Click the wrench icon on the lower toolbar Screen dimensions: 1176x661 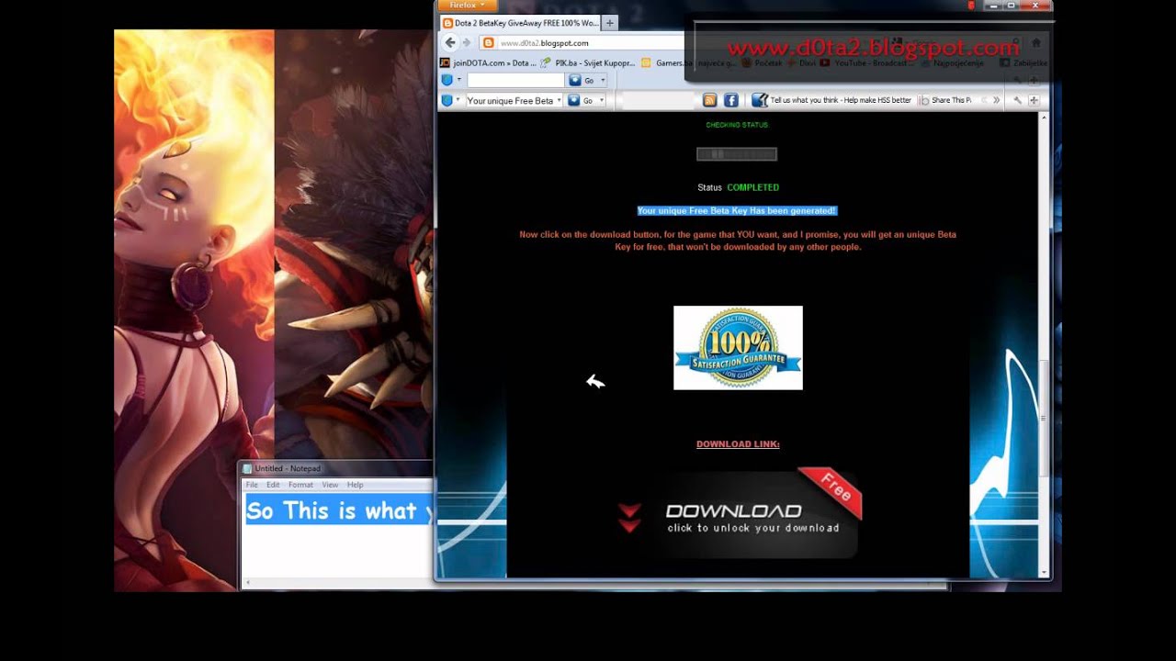tap(1018, 100)
